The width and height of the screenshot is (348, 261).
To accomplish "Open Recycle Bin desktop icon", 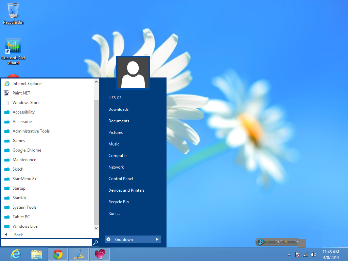I will click(x=13, y=14).
